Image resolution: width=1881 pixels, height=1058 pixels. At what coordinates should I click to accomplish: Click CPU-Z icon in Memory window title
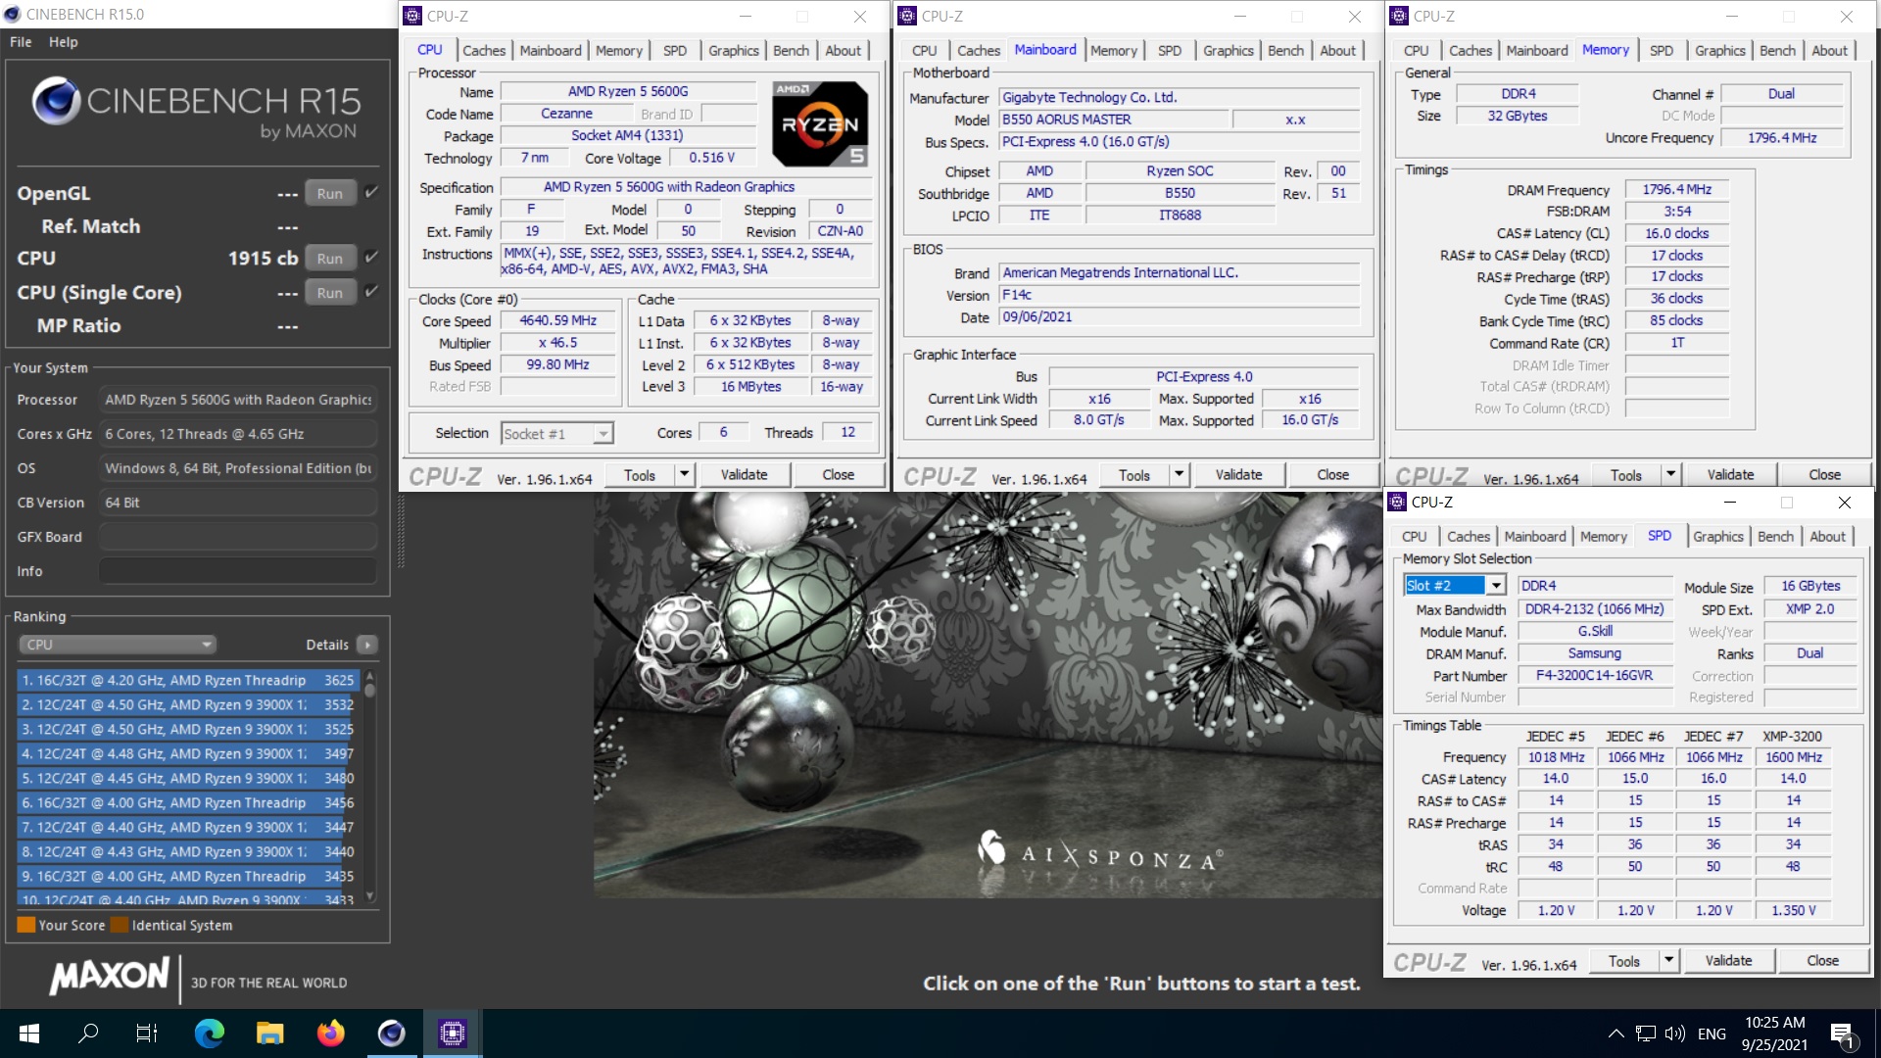pyautogui.click(x=1399, y=16)
